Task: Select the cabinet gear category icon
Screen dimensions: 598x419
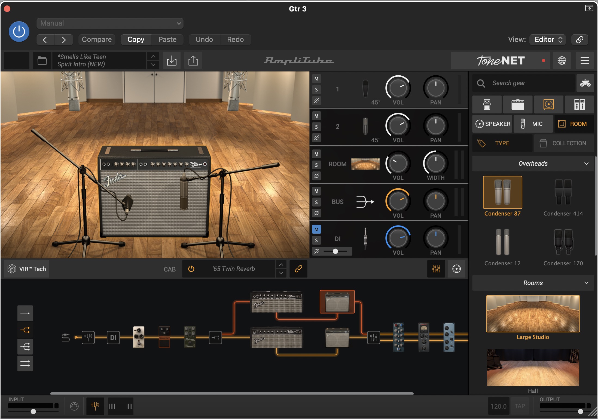Action: 549,104
